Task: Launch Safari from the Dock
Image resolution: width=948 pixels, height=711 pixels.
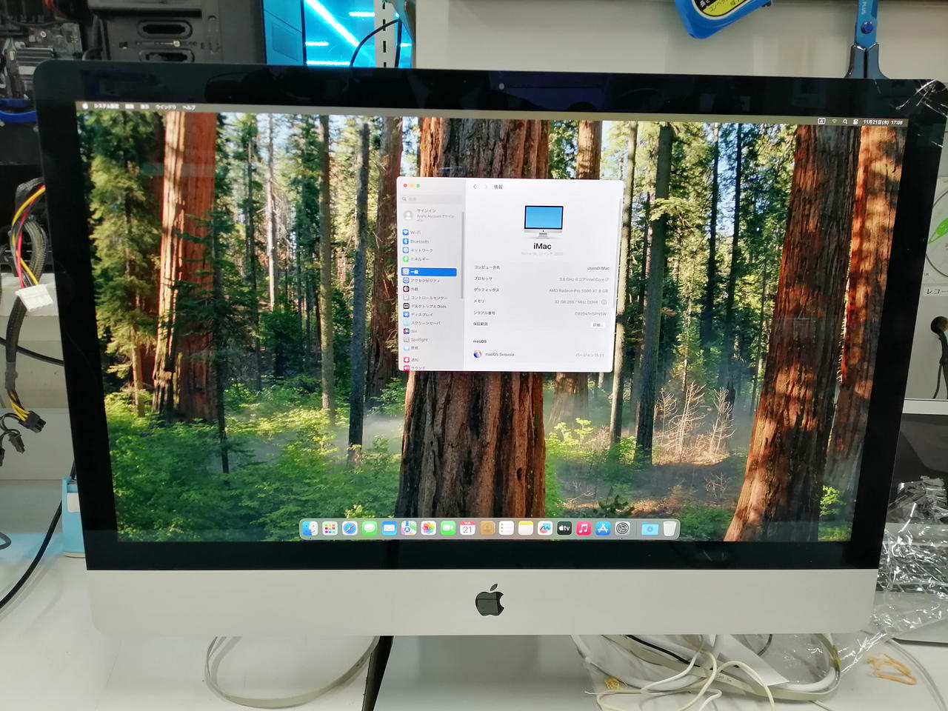Action: [347, 528]
